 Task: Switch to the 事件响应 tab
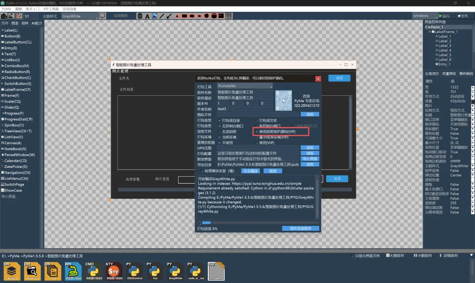(466, 73)
